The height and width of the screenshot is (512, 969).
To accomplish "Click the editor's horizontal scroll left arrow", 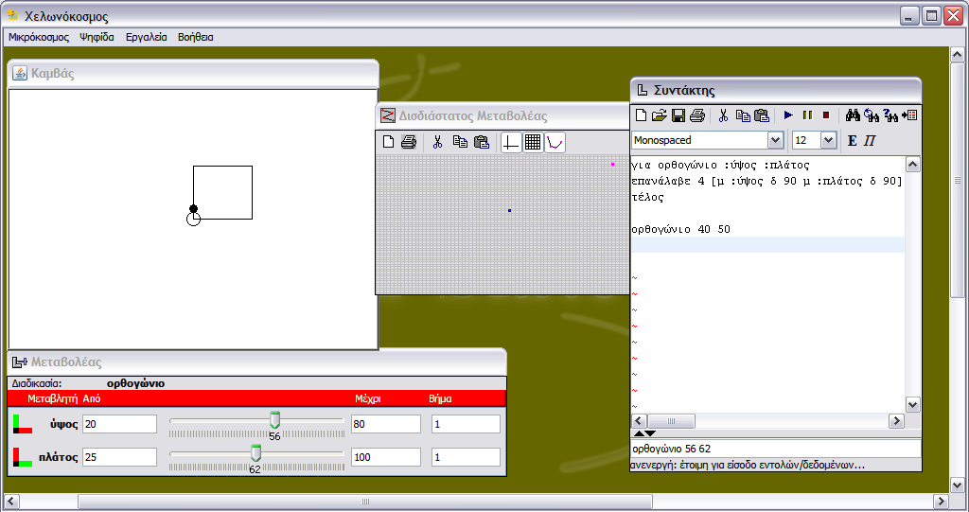I will 639,421.
